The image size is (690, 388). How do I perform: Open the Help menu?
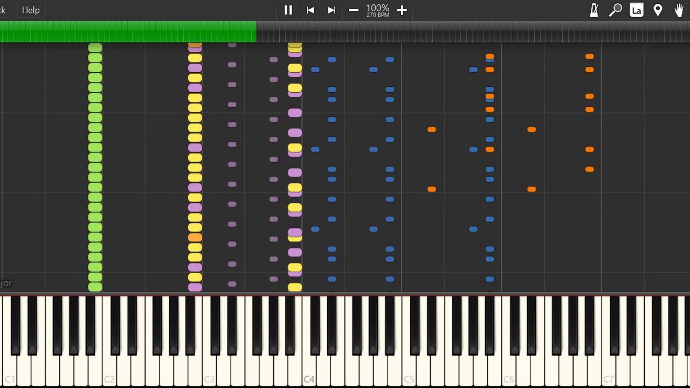(31, 10)
